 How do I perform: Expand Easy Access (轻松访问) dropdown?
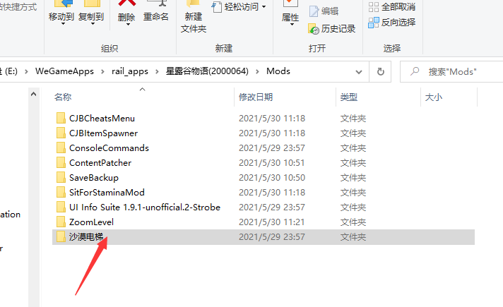(264, 7)
